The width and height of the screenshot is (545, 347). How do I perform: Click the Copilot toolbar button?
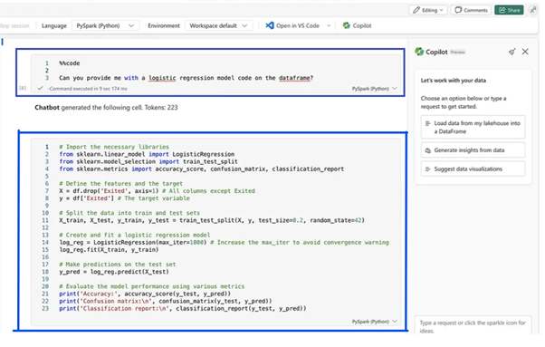(x=357, y=25)
